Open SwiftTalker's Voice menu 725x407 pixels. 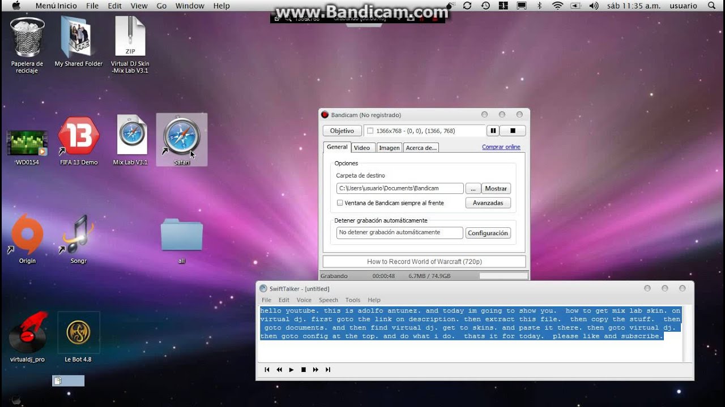coord(304,300)
